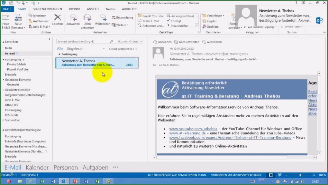Switch to reading view in the status bar
The width and height of the screenshot is (328, 185).
point(280,175)
